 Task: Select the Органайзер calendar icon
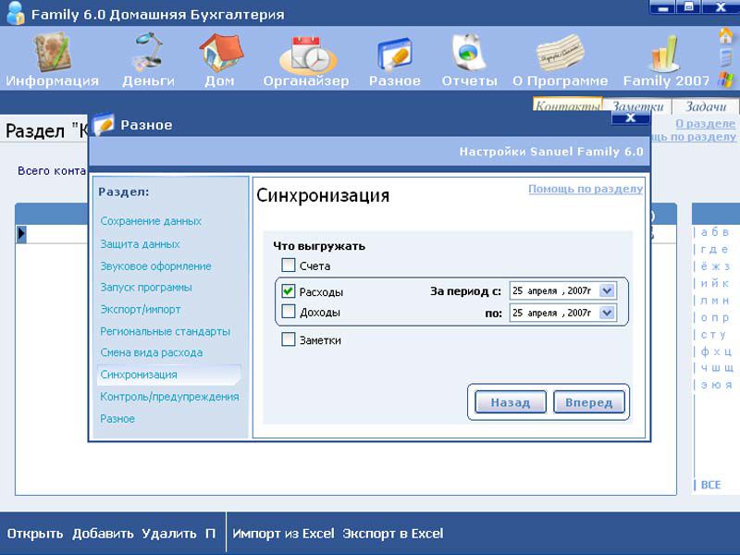[305, 54]
